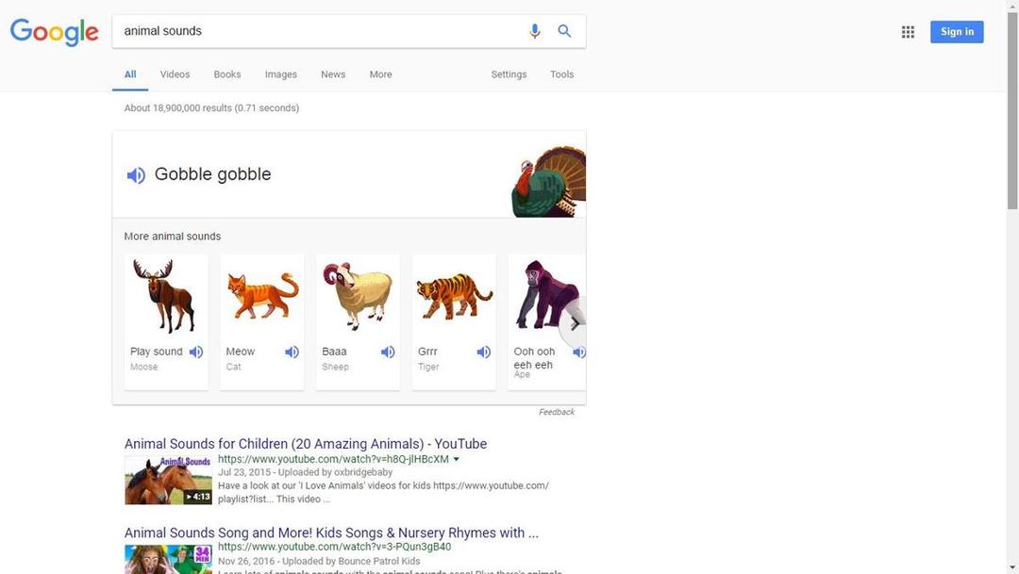Image resolution: width=1019 pixels, height=574 pixels.
Task: Click the 'More animal sounds' heading
Action: (173, 237)
